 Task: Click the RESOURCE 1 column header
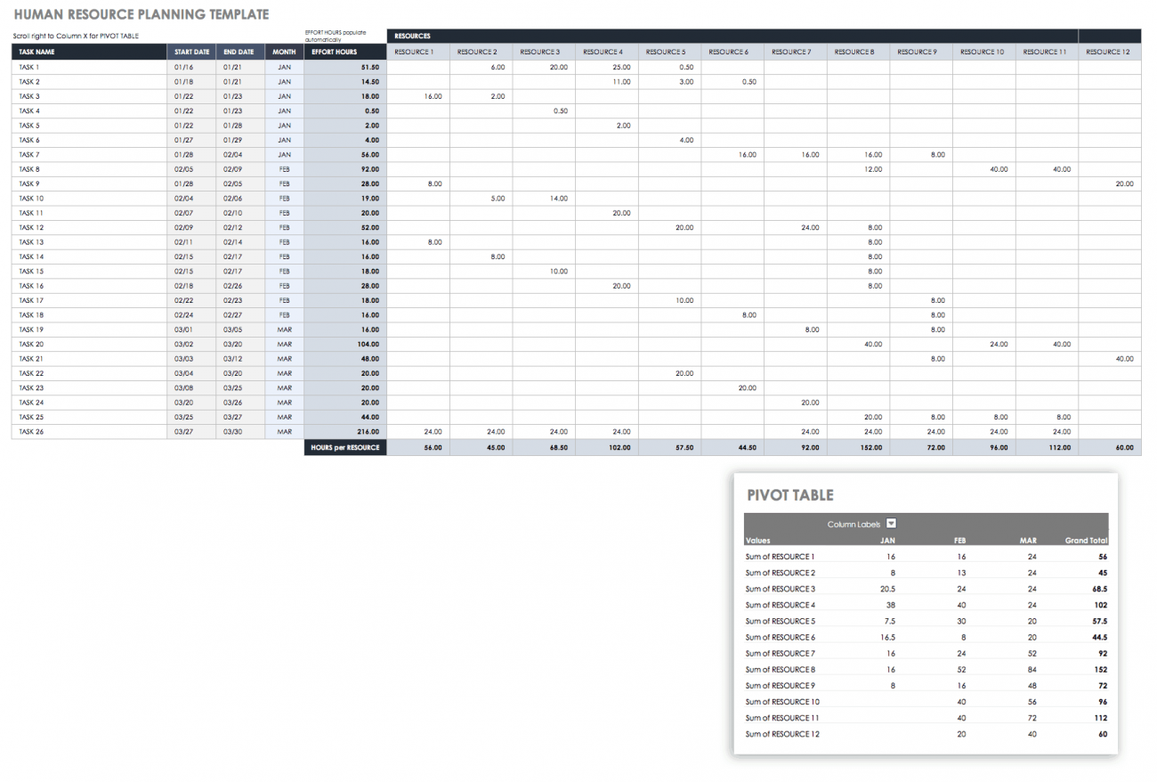click(414, 52)
